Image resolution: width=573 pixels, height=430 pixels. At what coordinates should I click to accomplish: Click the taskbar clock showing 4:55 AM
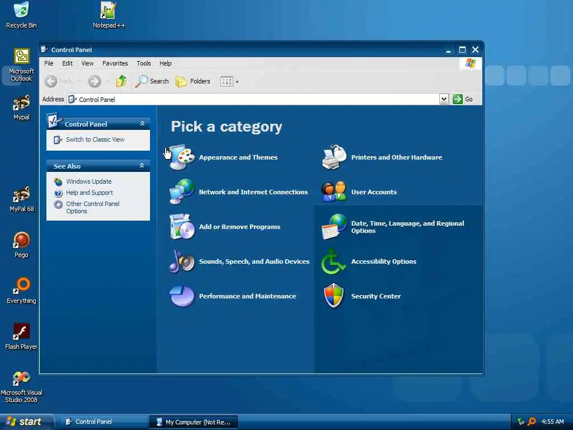pos(552,422)
